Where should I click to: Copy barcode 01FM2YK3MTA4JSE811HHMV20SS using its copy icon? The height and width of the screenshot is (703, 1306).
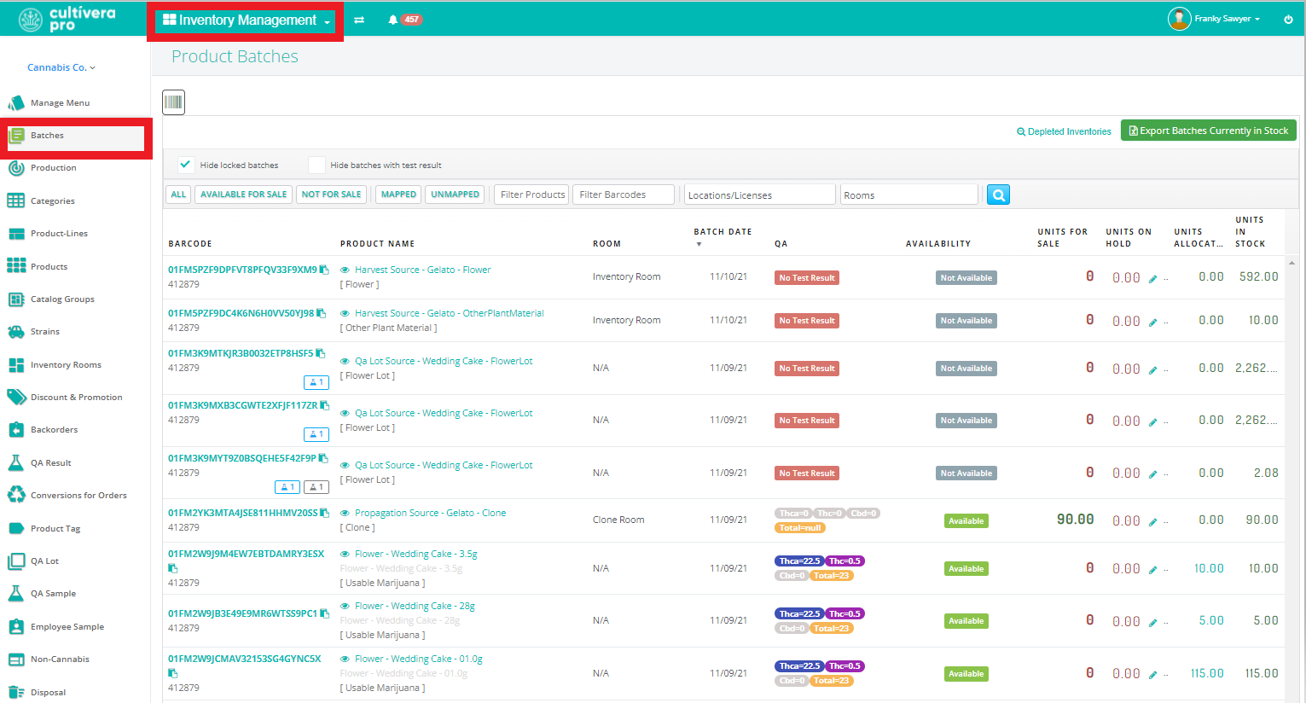pos(324,513)
